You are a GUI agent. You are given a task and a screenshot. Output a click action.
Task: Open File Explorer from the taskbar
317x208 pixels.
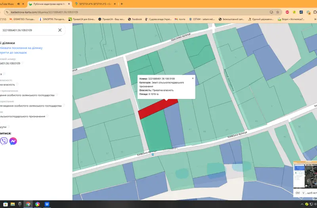[13, 204]
